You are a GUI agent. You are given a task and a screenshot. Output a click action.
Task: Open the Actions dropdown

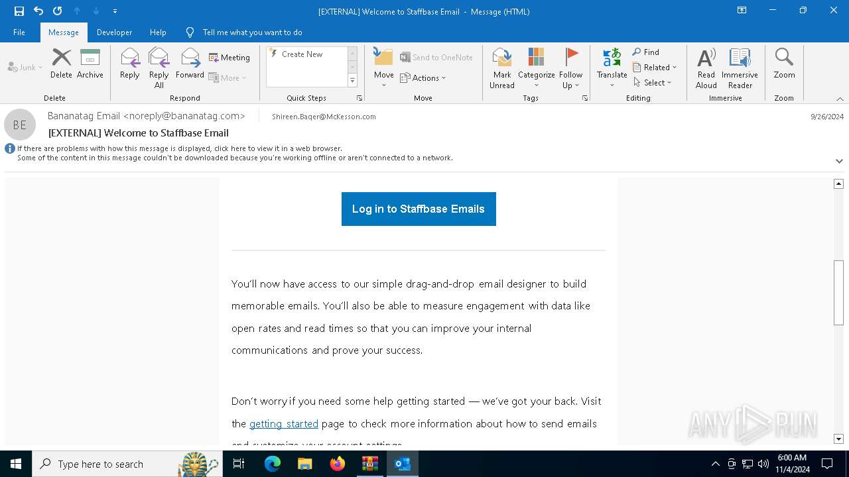pyautogui.click(x=423, y=78)
